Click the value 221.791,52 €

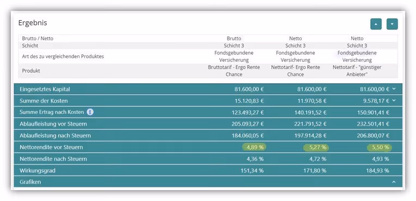[310, 124]
